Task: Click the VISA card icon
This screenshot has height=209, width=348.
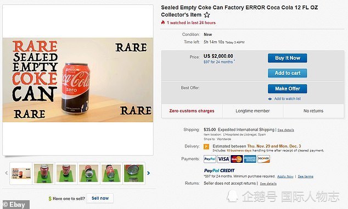Action: click(x=223, y=159)
